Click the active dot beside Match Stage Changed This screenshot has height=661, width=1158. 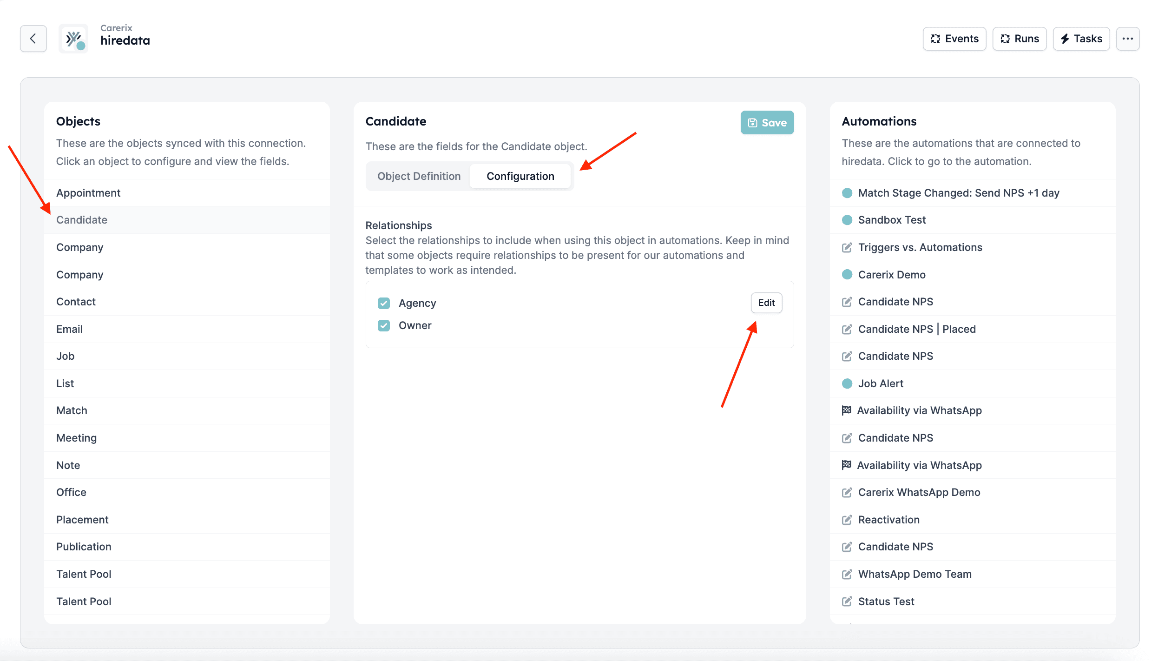847,193
